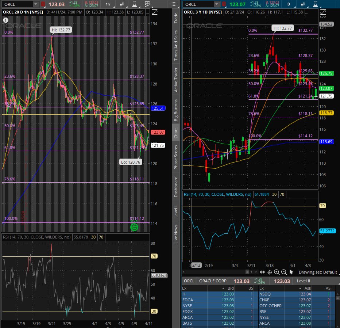Open the Trade side tab
Screen dimensions: 340x328
coord(176,18)
